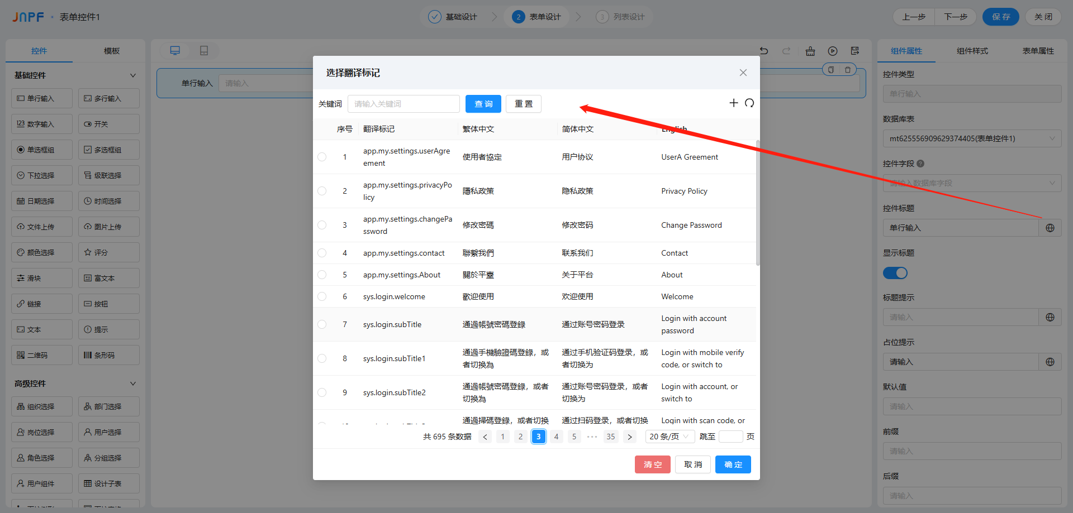Open the 组件样式 tab
This screenshot has height=513, width=1073.
click(x=972, y=51)
